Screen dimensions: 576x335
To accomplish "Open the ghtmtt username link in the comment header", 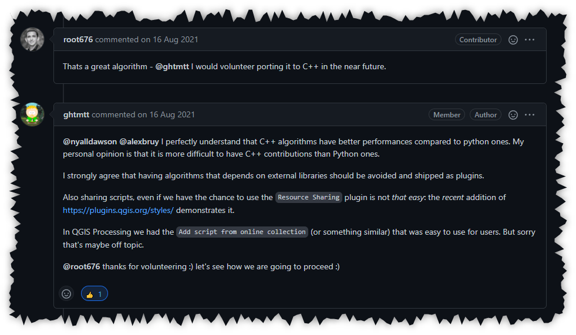I will 76,115.
